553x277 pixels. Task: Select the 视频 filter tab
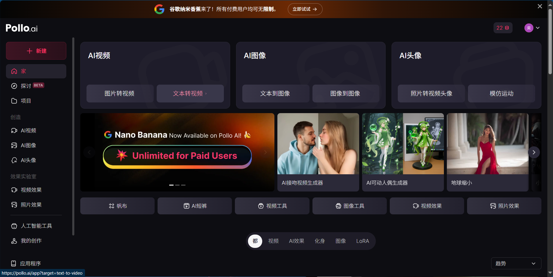tap(274, 241)
